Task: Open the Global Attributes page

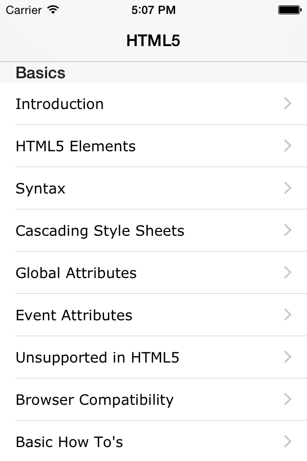Action: pyautogui.click(x=76, y=273)
